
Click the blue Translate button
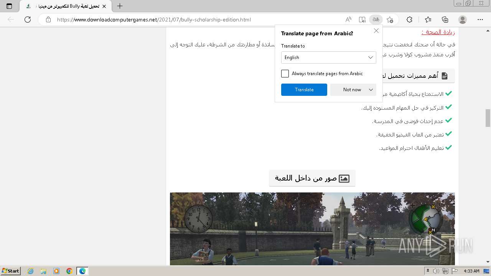[x=304, y=90]
